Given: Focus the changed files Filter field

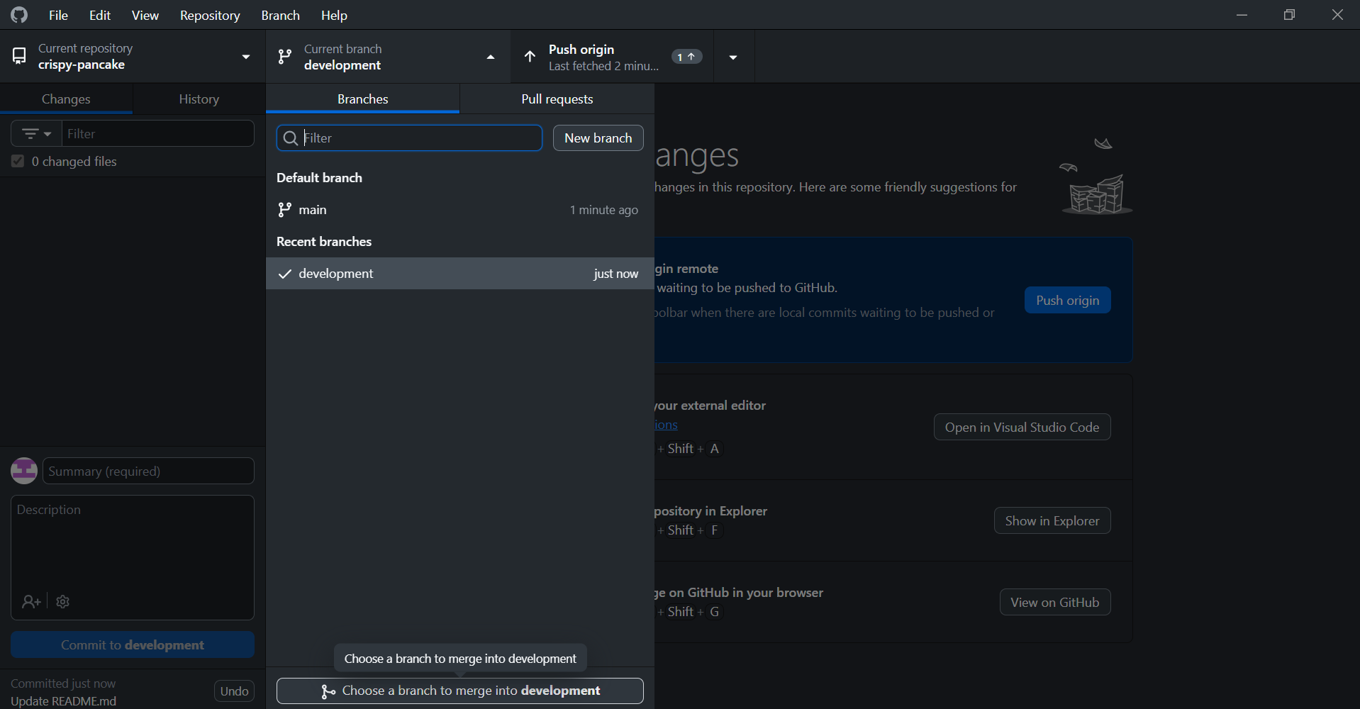Looking at the screenshot, I should tap(158, 133).
